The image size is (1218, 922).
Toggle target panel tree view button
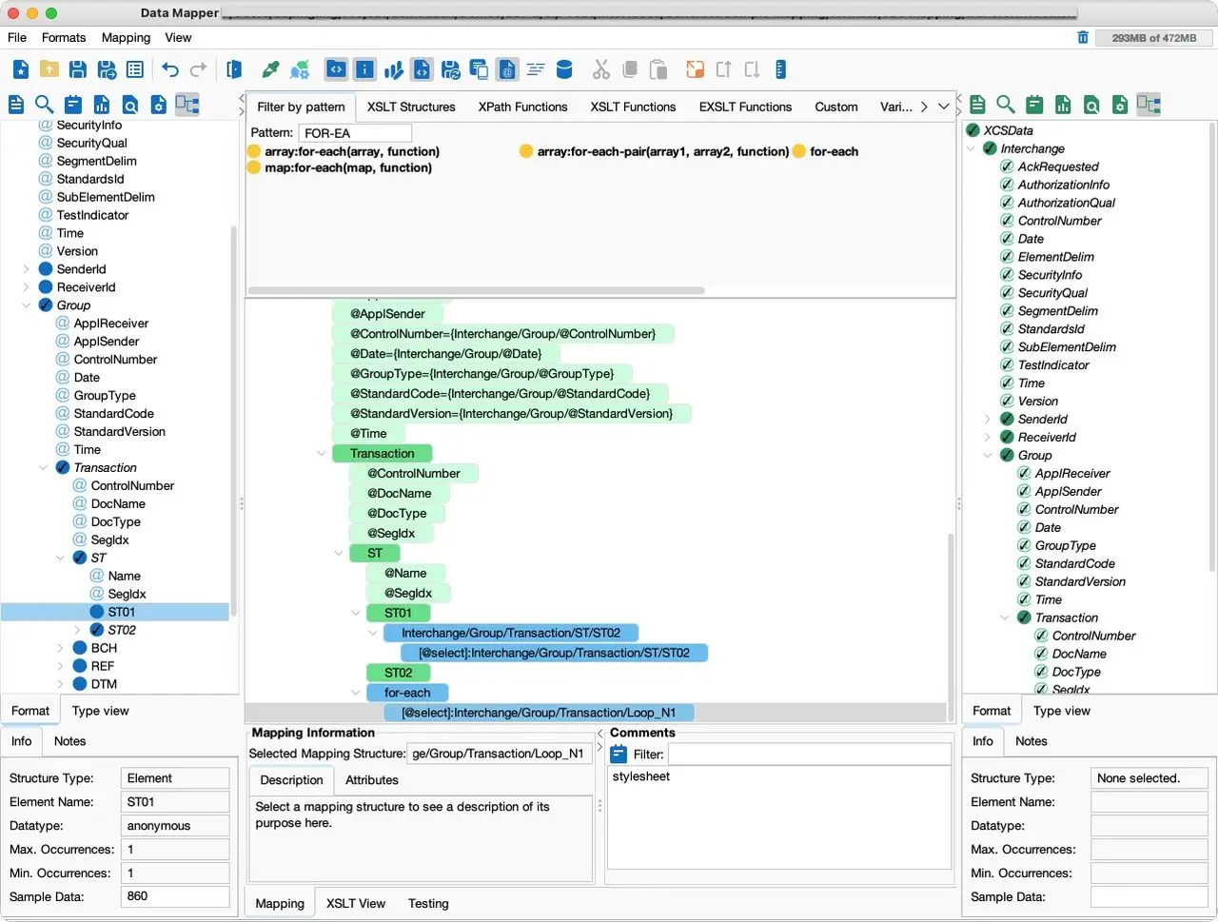(x=1149, y=105)
